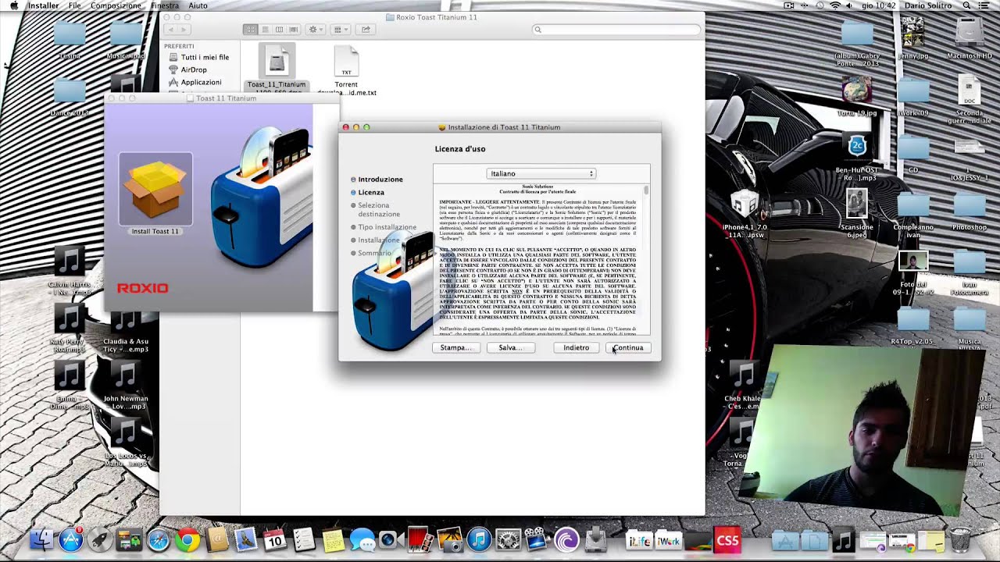
Task: Click Dario Solitro user menu
Action: [x=928, y=5]
